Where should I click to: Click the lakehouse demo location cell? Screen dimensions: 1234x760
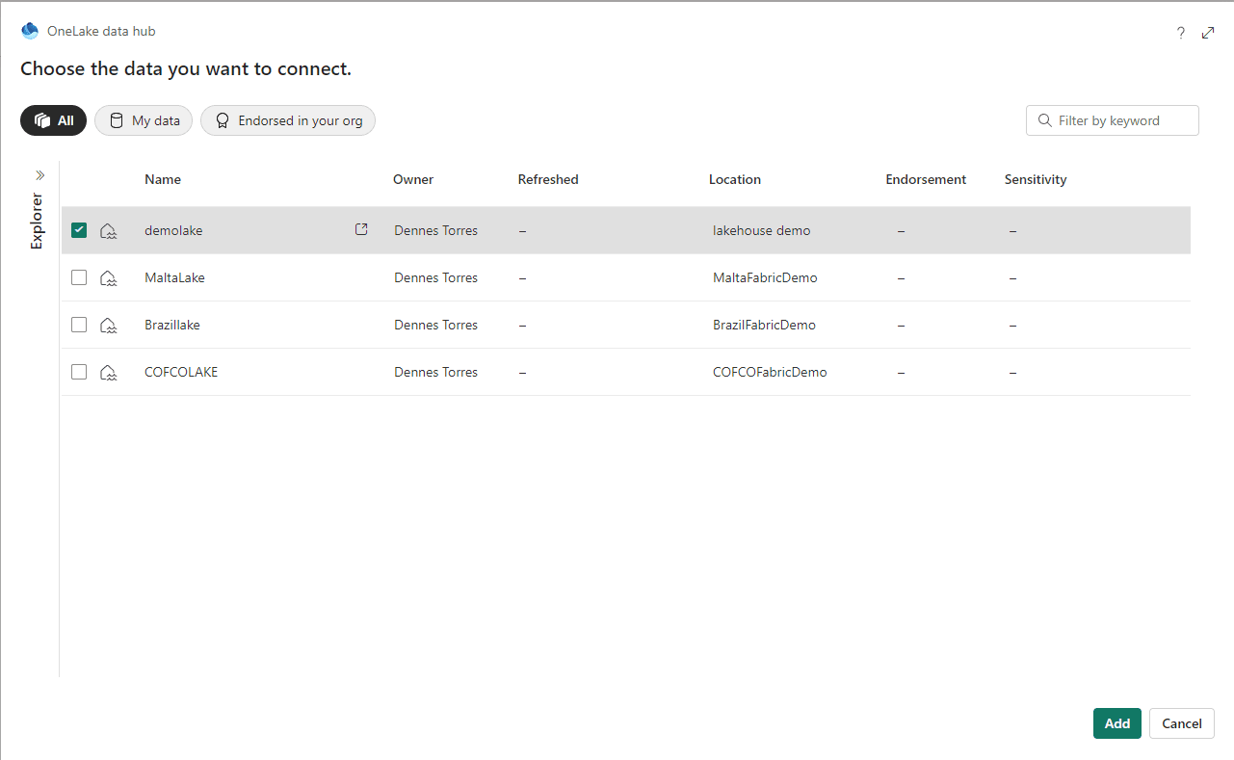[762, 230]
